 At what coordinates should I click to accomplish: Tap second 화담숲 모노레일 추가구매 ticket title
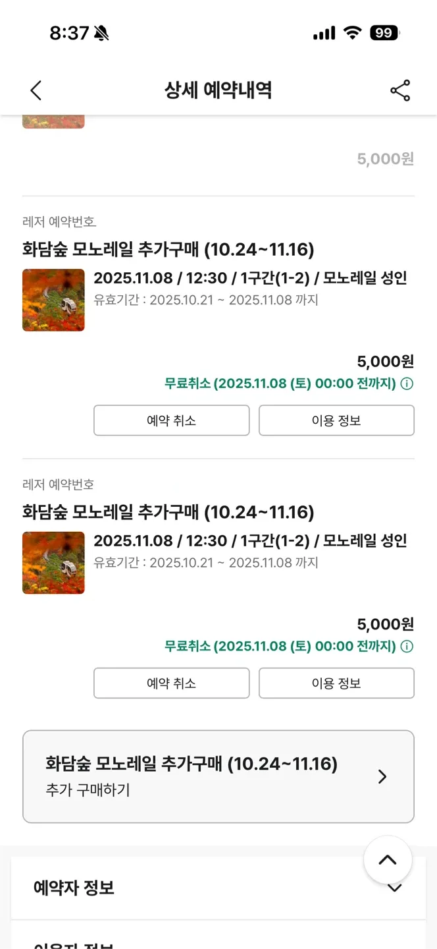(168, 512)
